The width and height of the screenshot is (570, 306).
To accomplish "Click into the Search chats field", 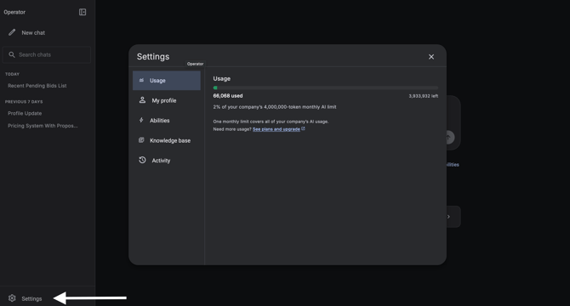I will coord(47,54).
